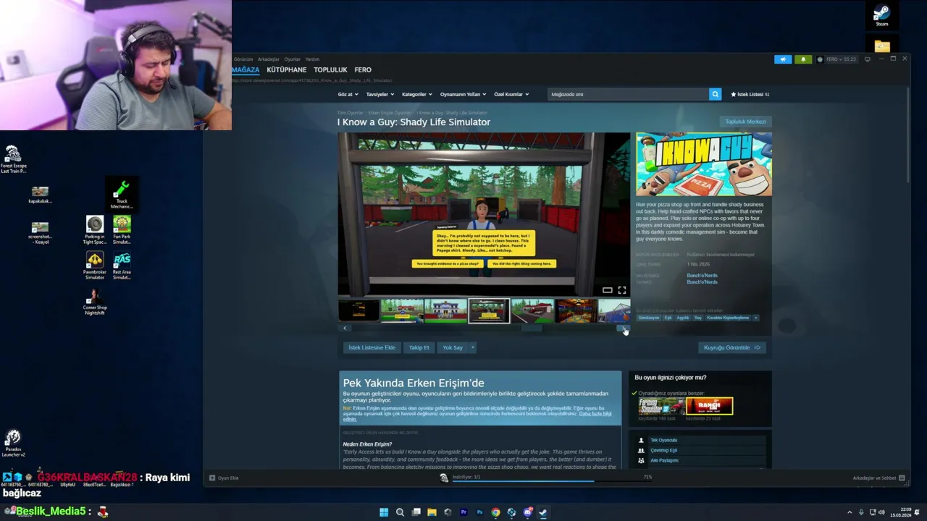Show hidden system tray icons chevron
Image resolution: width=927 pixels, height=521 pixels.
point(850,512)
